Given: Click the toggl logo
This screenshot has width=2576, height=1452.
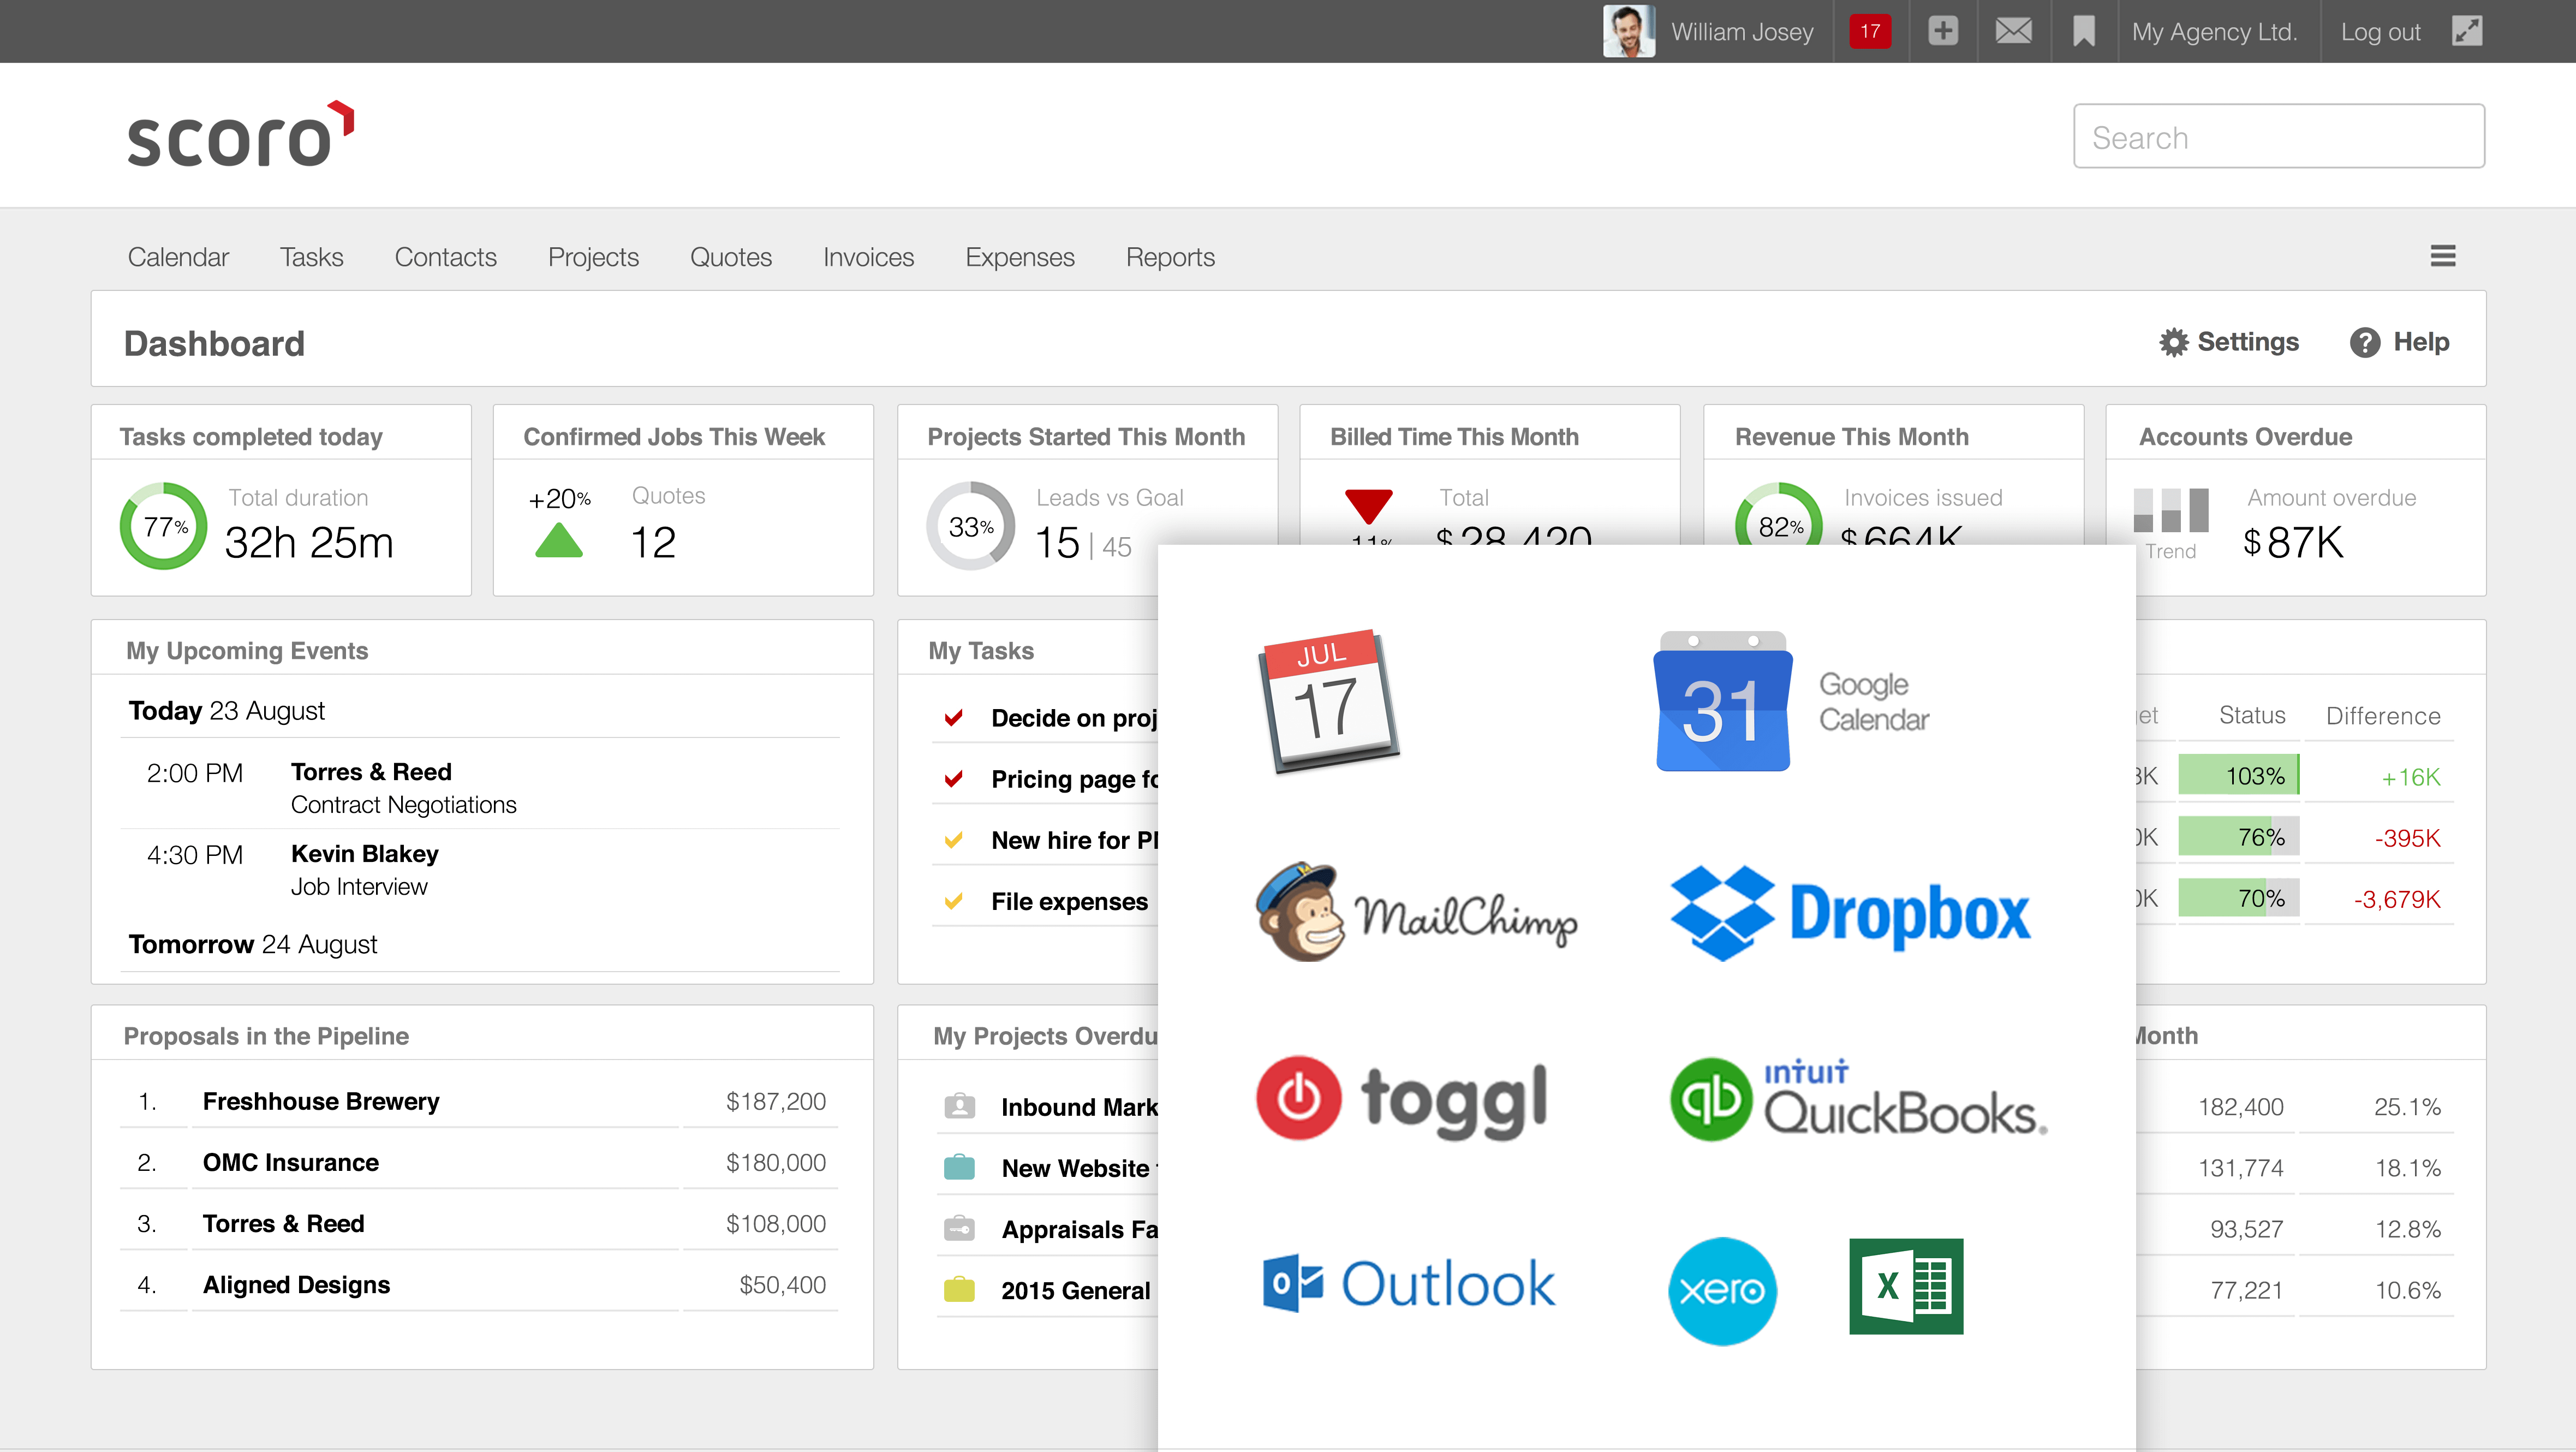Looking at the screenshot, I should [x=1402, y=1098].
